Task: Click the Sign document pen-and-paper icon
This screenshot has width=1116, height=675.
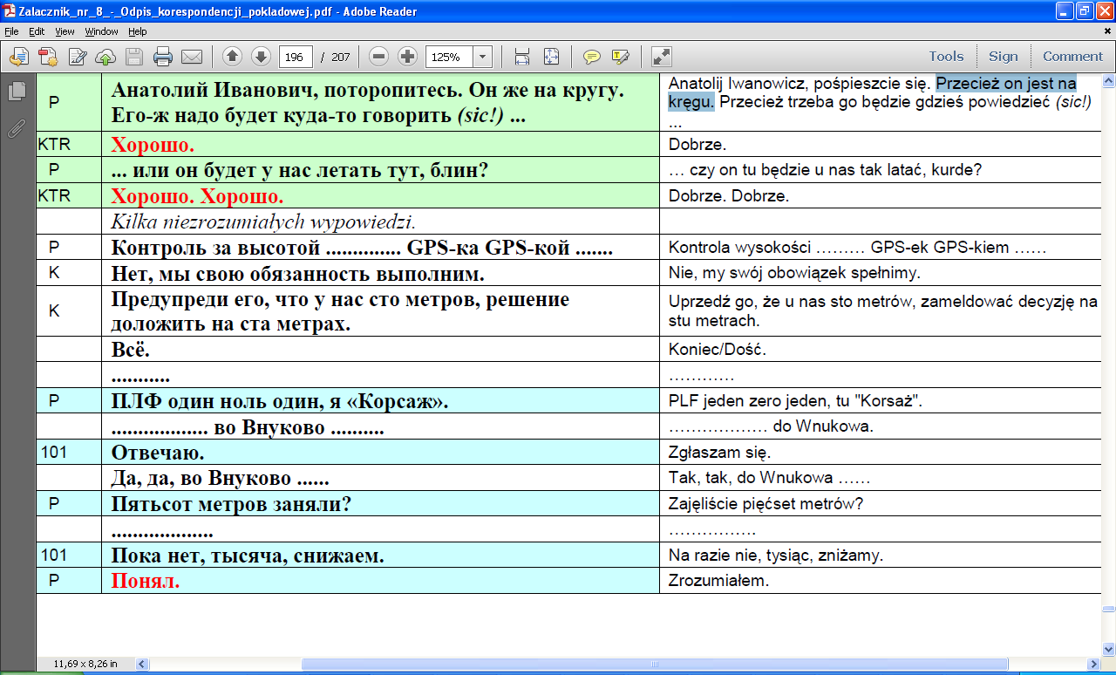Action: pyautogui.click(x=78, y=57)
